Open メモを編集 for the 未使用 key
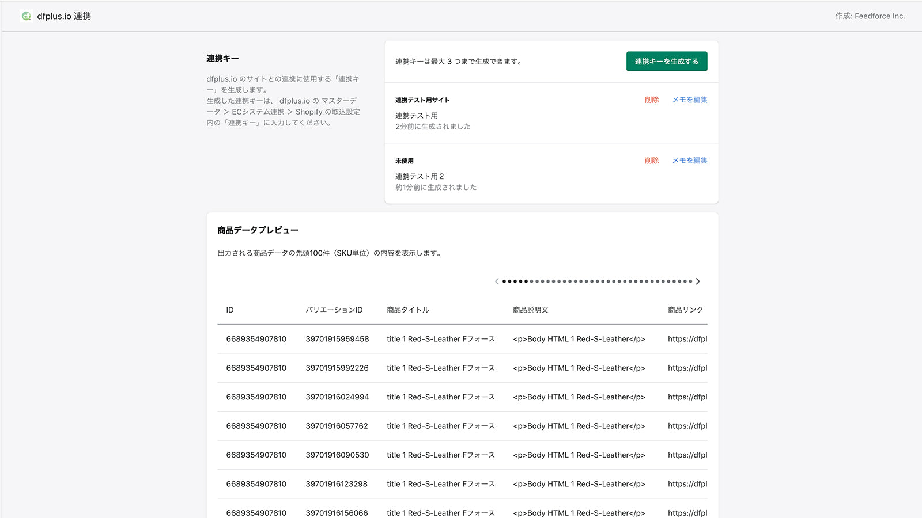Image resolution: width=922 pixels, height=518 pixels. (x=689, y=161)
